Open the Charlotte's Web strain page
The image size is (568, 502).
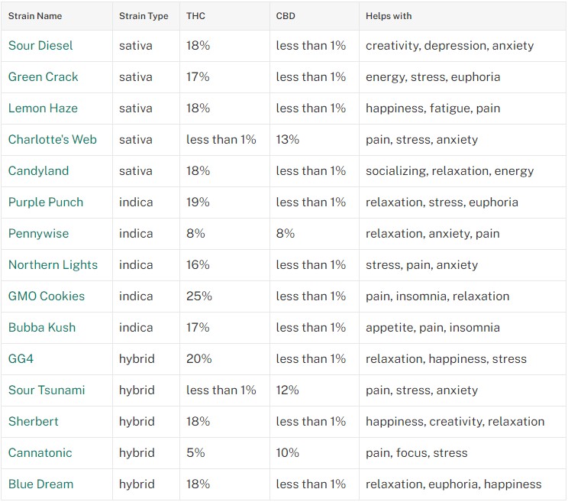tap(53, 140)
